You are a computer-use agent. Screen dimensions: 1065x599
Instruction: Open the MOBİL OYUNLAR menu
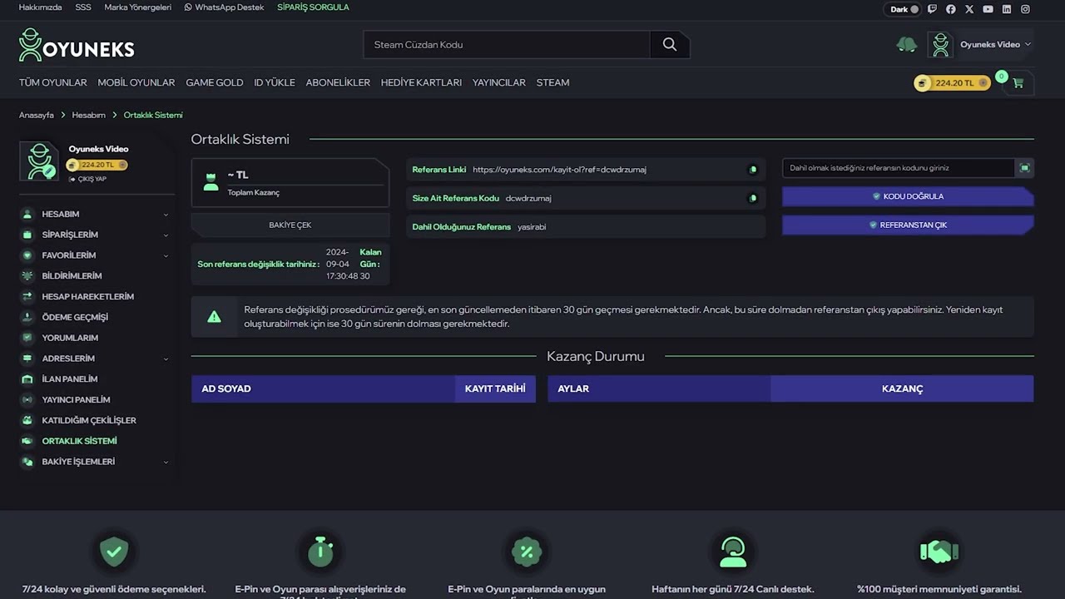(136, 82)
